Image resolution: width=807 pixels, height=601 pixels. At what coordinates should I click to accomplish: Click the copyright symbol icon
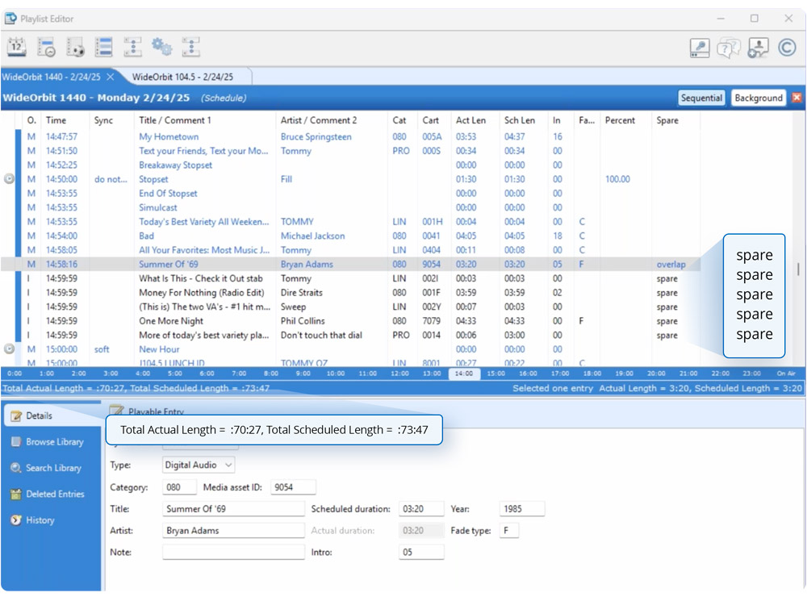(787, 48)
